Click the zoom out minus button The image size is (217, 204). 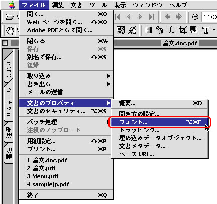coord(195,17)
